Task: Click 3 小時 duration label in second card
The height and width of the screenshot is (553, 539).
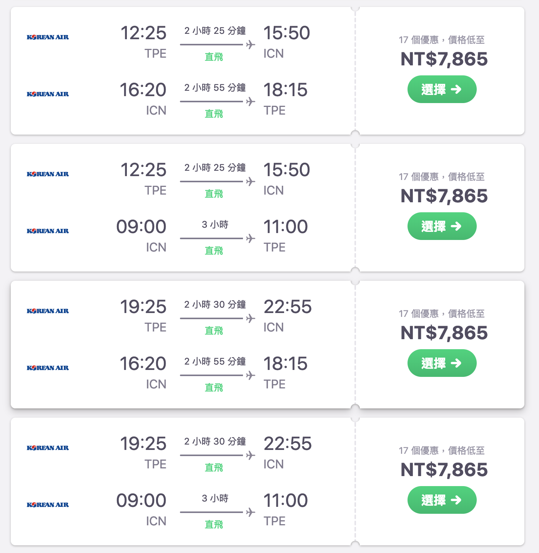Action: click(215, 225)
